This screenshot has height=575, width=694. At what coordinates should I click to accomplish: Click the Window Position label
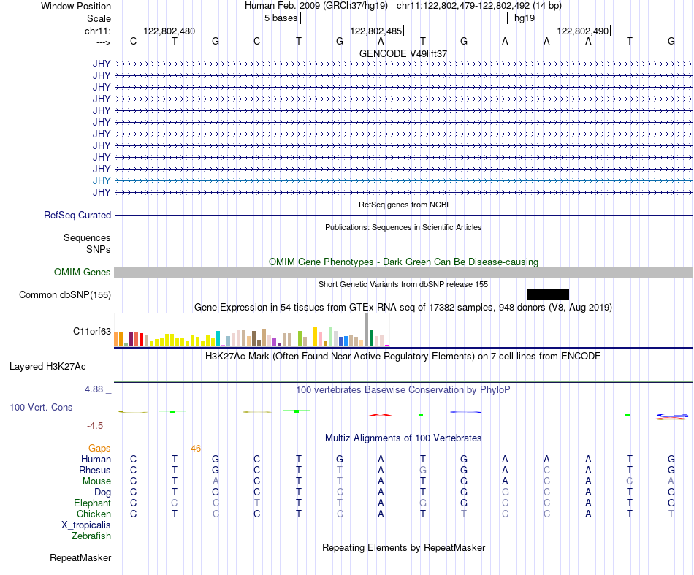coord(76,6)
